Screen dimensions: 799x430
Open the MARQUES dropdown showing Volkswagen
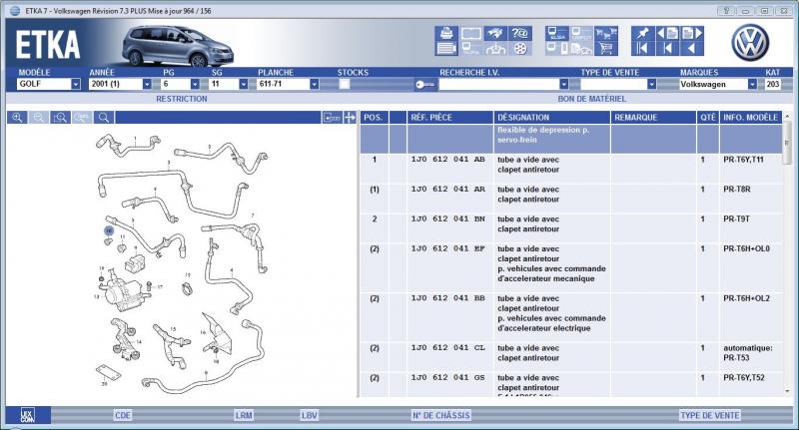click(x=752, y=84)
